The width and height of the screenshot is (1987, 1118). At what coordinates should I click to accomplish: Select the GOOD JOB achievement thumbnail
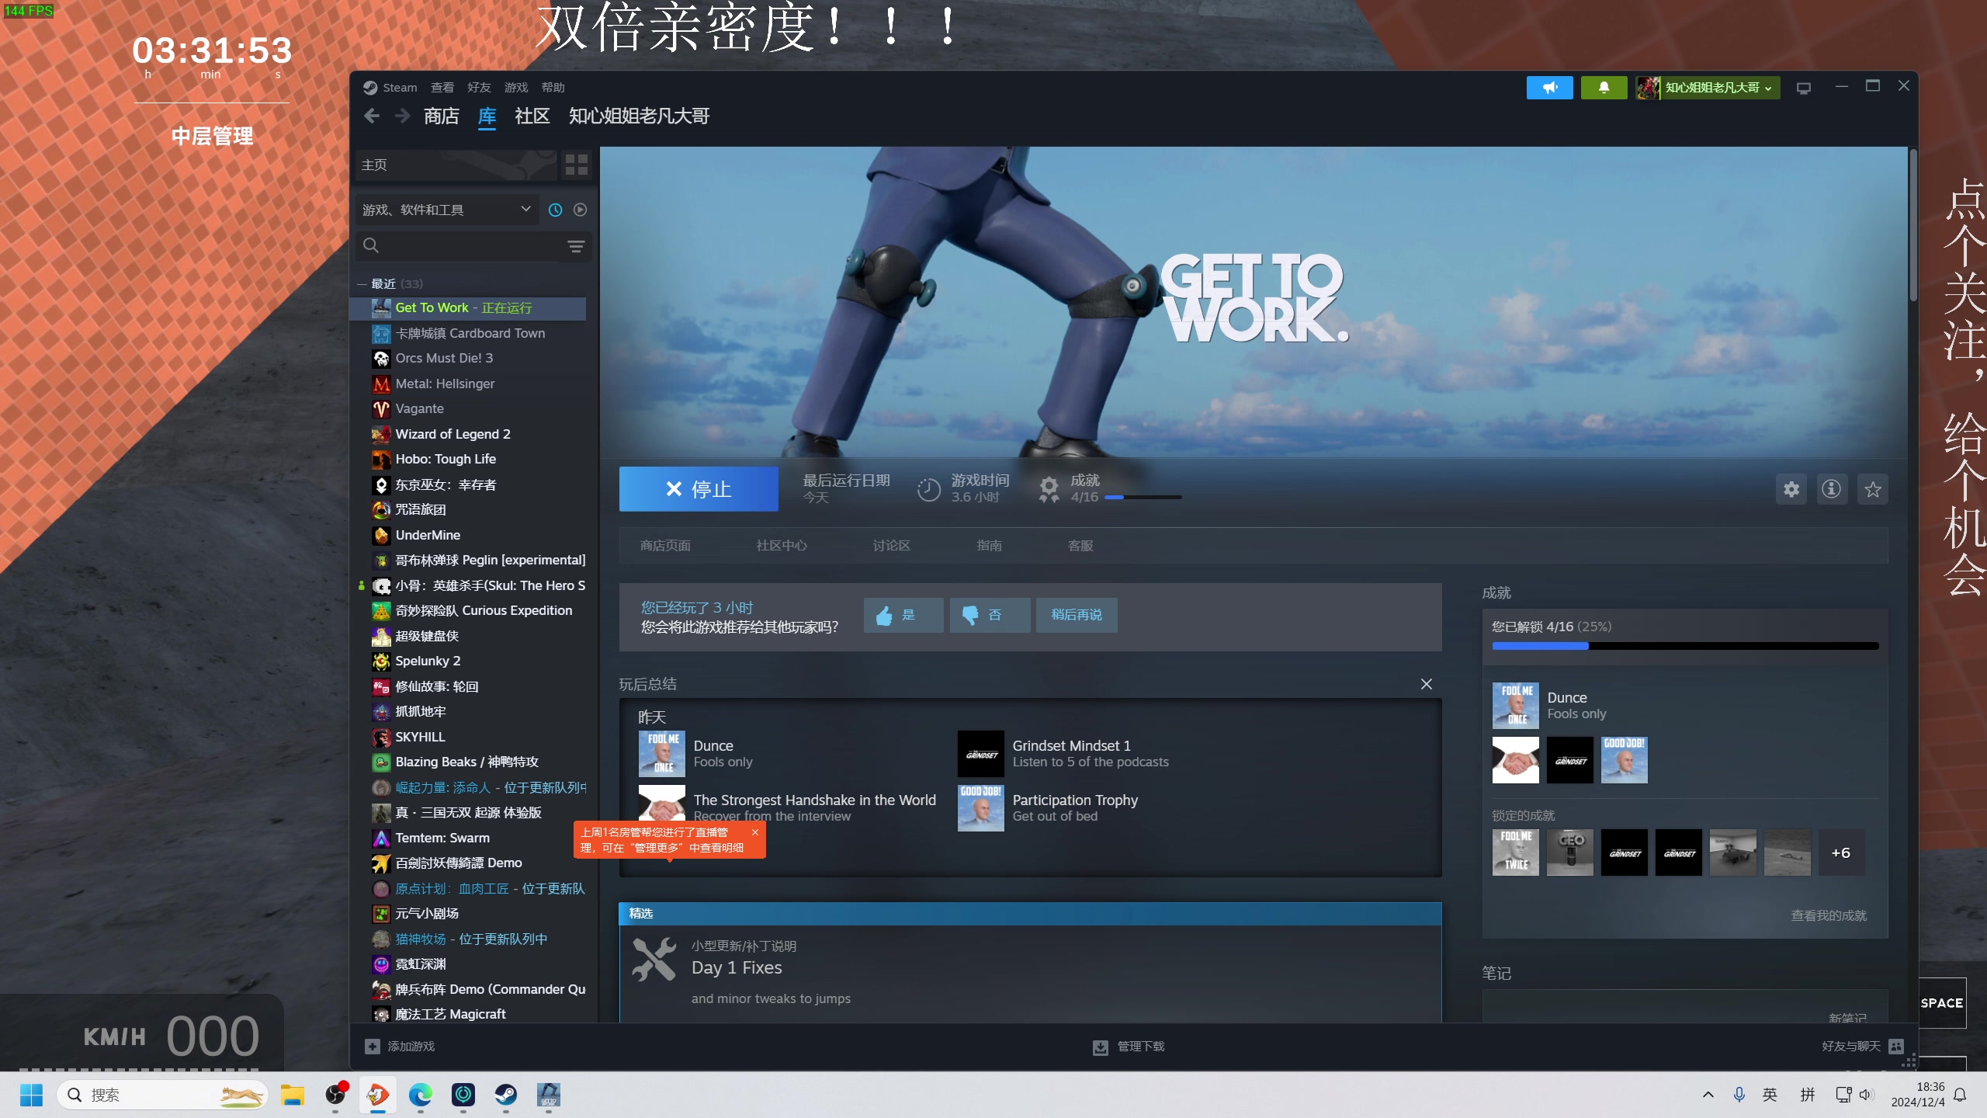click(1624, 759)
